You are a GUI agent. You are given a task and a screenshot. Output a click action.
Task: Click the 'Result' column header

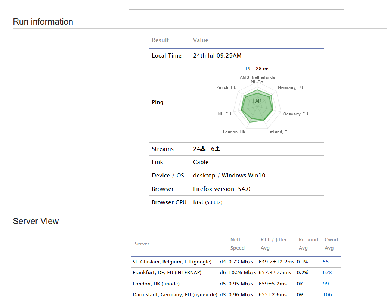(160, 40)
